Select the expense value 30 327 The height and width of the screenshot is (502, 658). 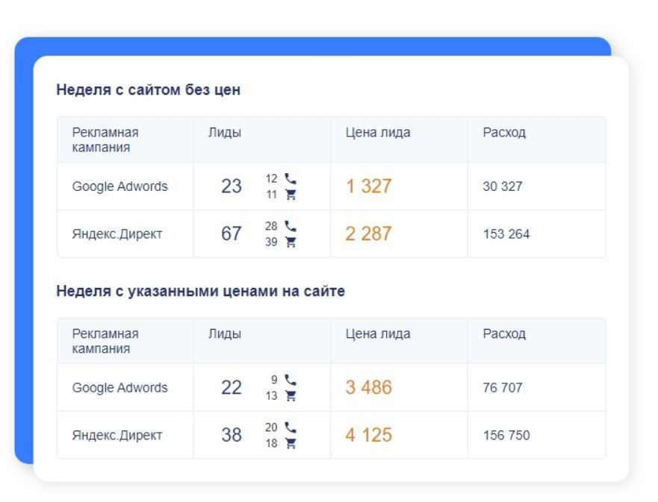click(503, 186)
